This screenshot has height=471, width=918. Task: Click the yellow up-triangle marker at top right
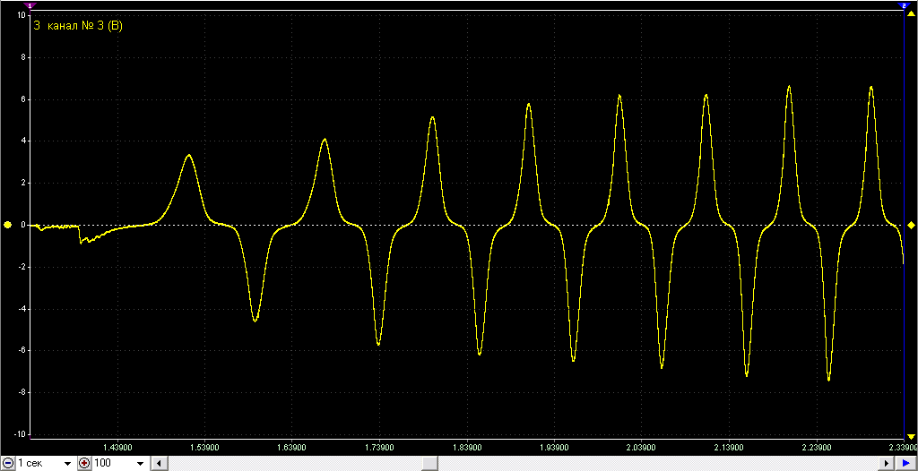pos(911,13)
